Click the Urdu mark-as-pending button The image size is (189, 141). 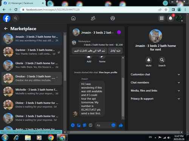pyautogui.click(x=89, y=51)
